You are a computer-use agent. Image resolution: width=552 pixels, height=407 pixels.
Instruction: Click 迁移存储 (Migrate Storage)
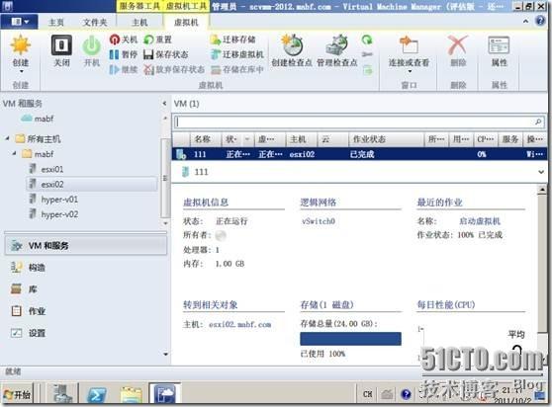233,40
